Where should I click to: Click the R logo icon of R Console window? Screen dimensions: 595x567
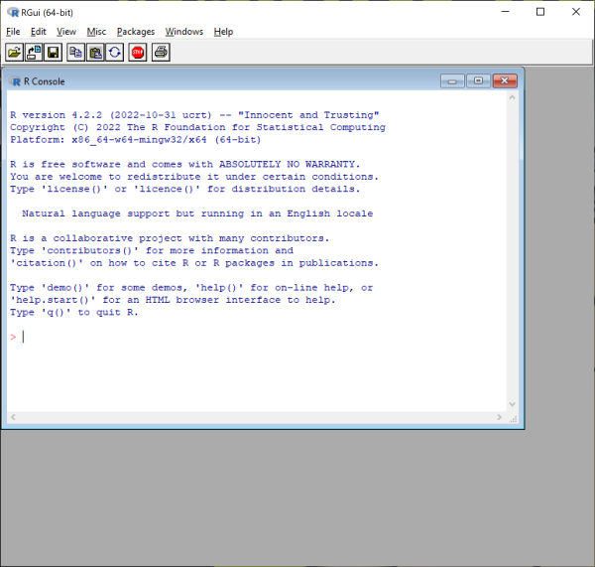pos(15,81)
